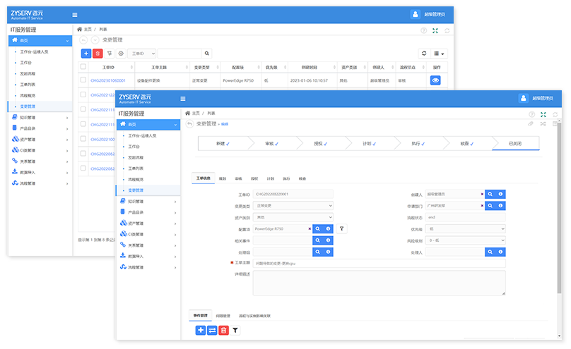The image size is (571, 349).
Task: Click the blue add button in bottom event toolbar
Action: pyautogui.click(x=201, y=330)
